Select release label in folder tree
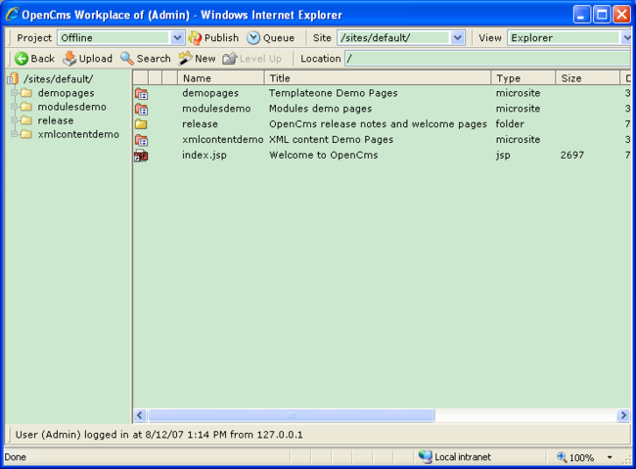This screenshot has height=469, width=636. [x=56, y=120]
